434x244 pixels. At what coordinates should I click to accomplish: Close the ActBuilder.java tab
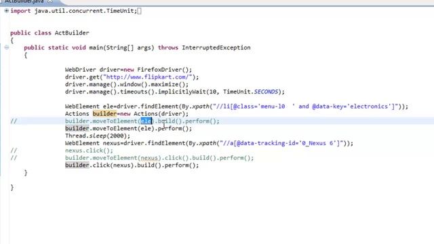50,1
